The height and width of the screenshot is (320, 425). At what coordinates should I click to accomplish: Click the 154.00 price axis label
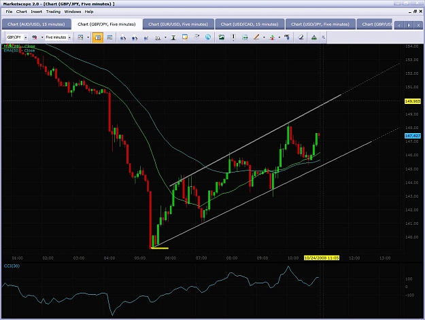(411, 46)
